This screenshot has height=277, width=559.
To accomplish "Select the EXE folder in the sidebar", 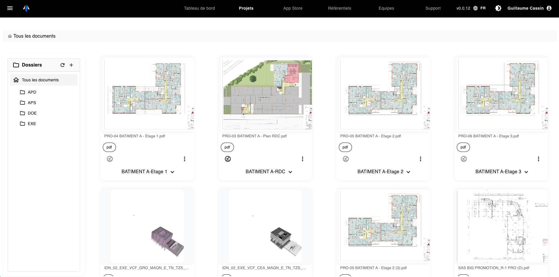I will [x=32, y=124].
